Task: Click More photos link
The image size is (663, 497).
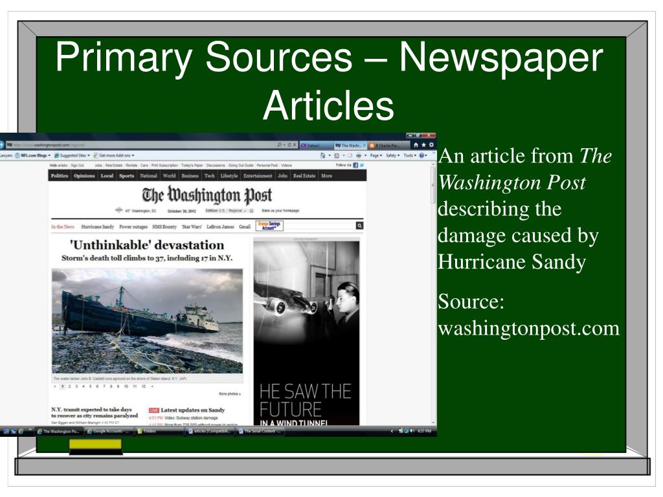Action: coord(230,394)
